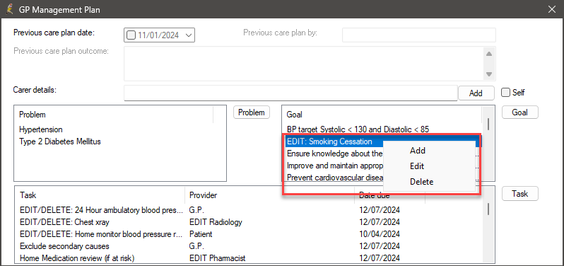
Task: Click the Patient provider cell
Action: coord(201,234)
